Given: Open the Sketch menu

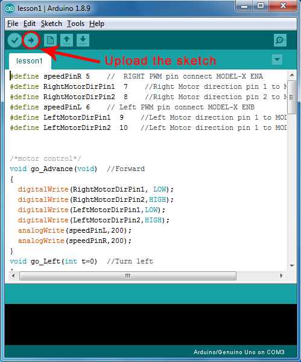Looking at the screenshot, I should tap(51, 24).
